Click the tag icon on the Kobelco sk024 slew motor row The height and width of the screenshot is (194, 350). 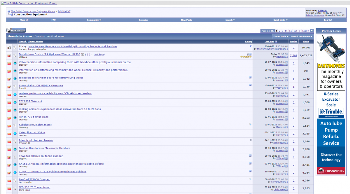point(250,124)
